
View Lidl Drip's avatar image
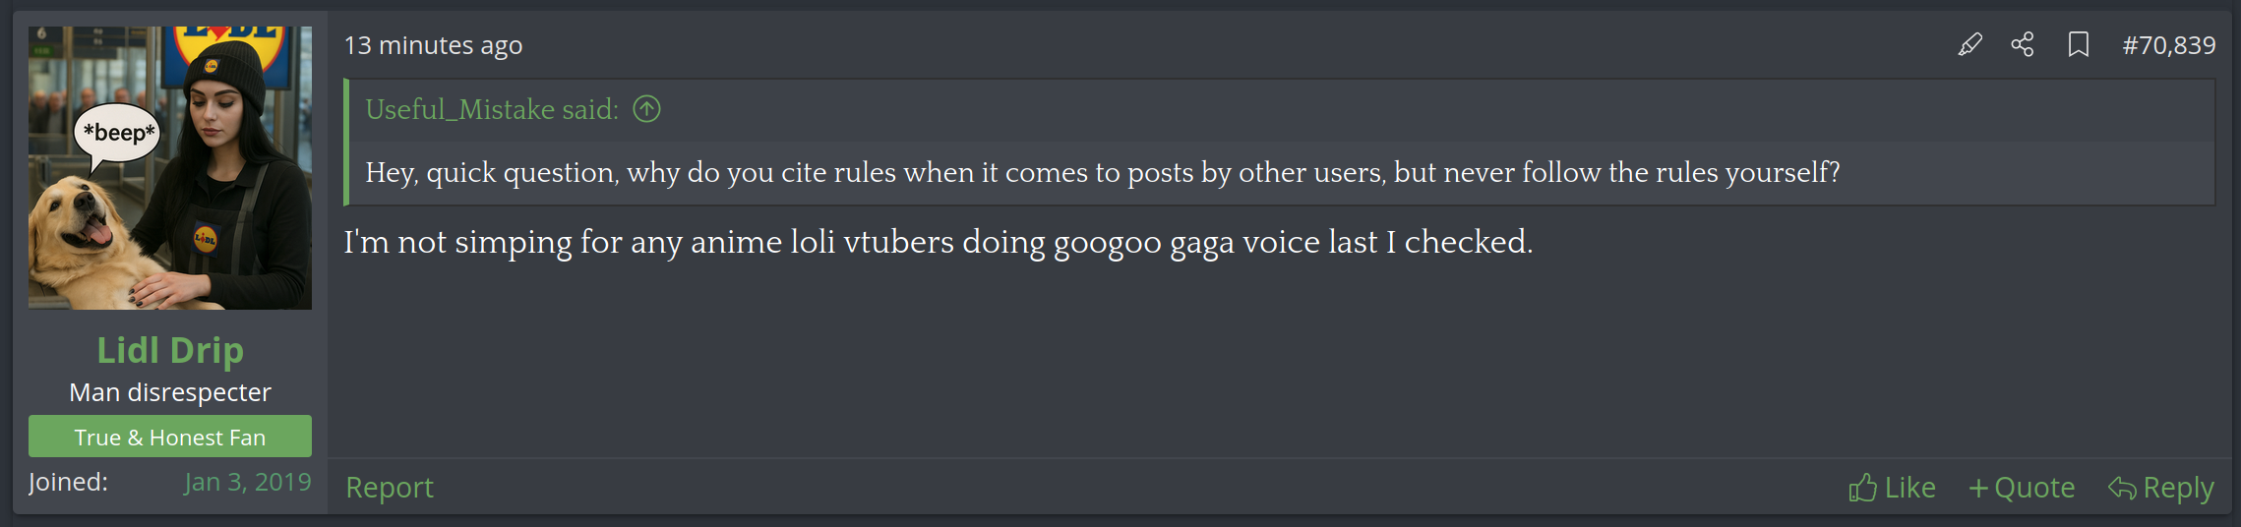click(170, 168)
